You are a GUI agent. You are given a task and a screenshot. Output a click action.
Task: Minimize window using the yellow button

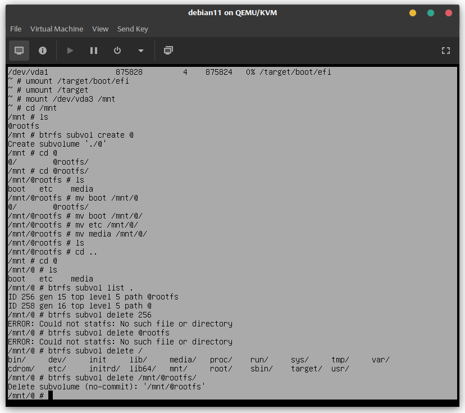[x=413, y=13]
